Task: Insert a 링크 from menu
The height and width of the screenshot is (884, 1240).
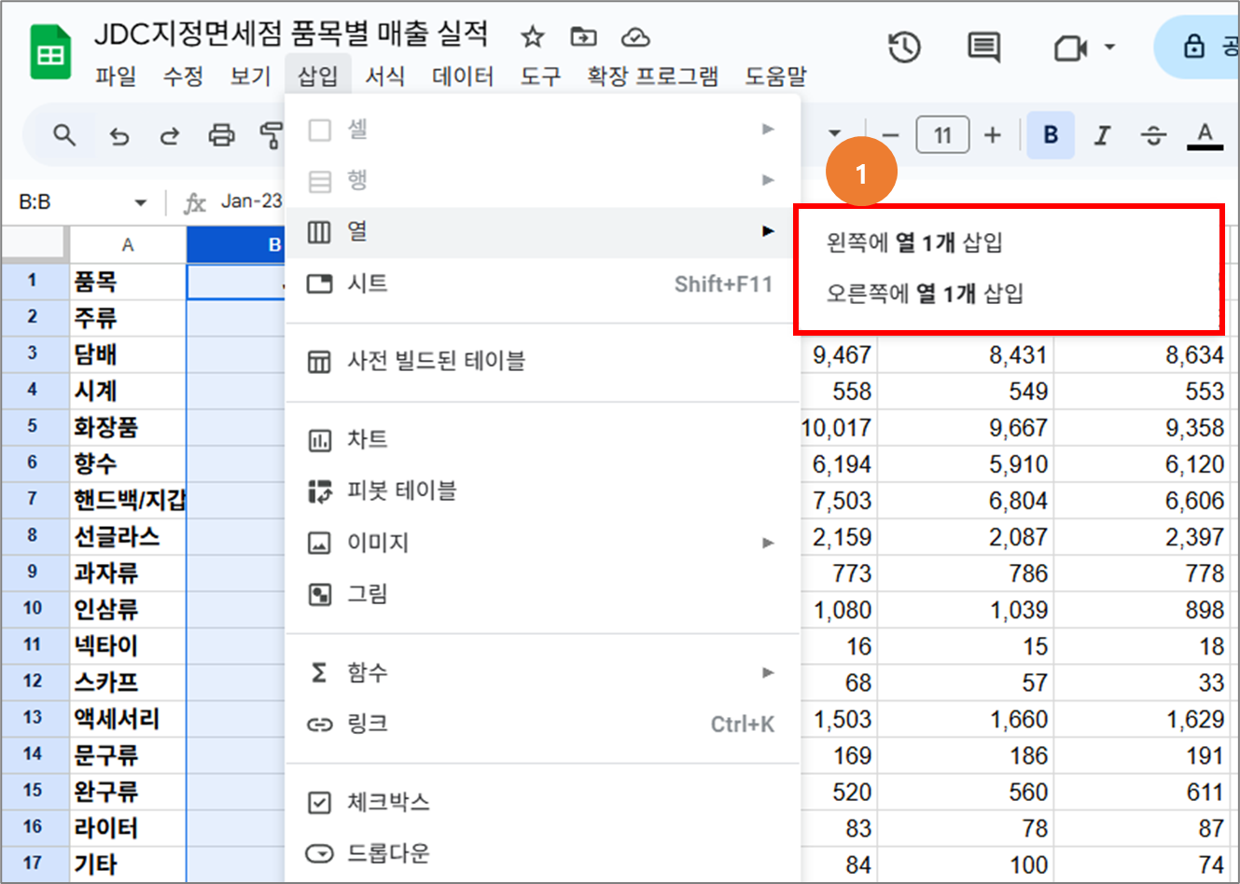Action: [543, 724]
